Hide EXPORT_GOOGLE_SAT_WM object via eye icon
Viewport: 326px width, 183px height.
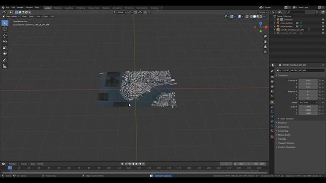coord(323,29)
